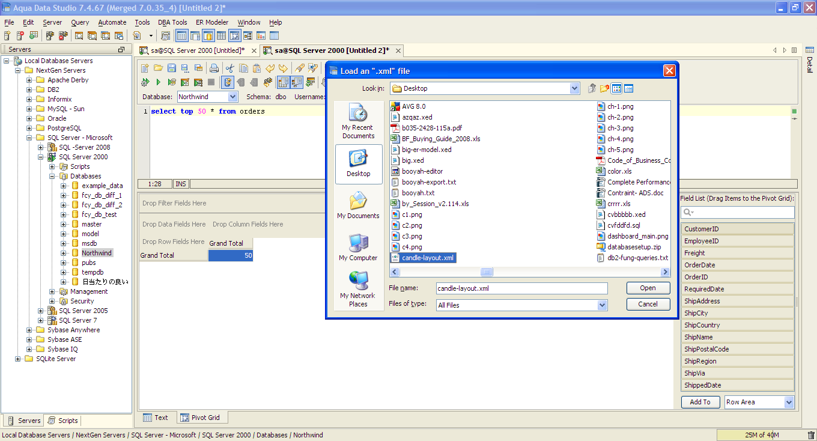
Task: Open the ER Modeler menu
Action: [x=212, y=22]
